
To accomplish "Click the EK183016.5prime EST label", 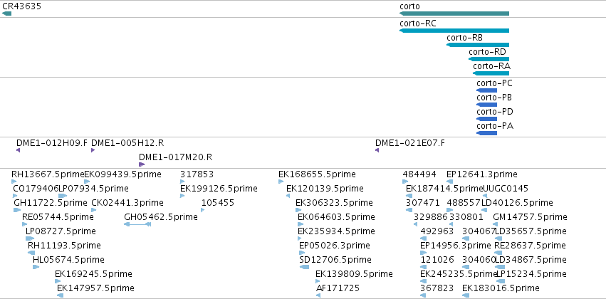I will (501, 288).
